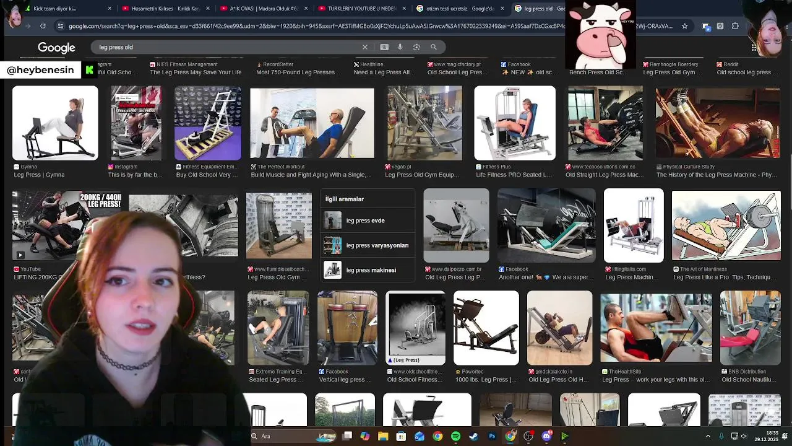The image size is (792, 446).
Task: Open the Instagram leg press video thumbnail
Action: 136,123
